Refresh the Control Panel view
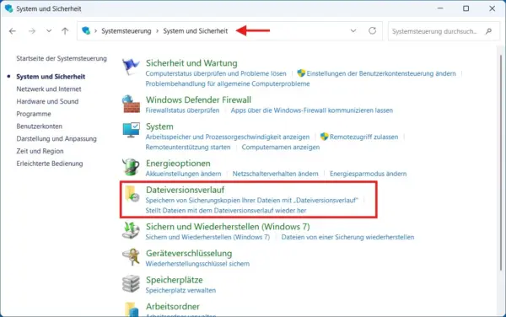This screenshot has height=317, width=506. (373, 30)
